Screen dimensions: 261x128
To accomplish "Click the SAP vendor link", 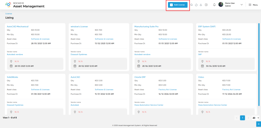I will (x=200, y=54).
